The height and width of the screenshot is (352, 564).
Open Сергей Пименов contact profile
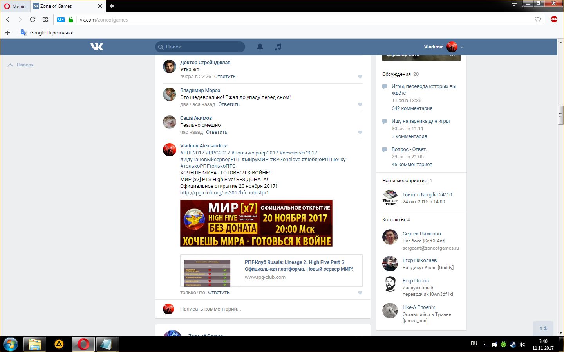tap(421, 234)
